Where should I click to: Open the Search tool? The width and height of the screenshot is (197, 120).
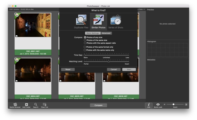click(x=36, y=105)
